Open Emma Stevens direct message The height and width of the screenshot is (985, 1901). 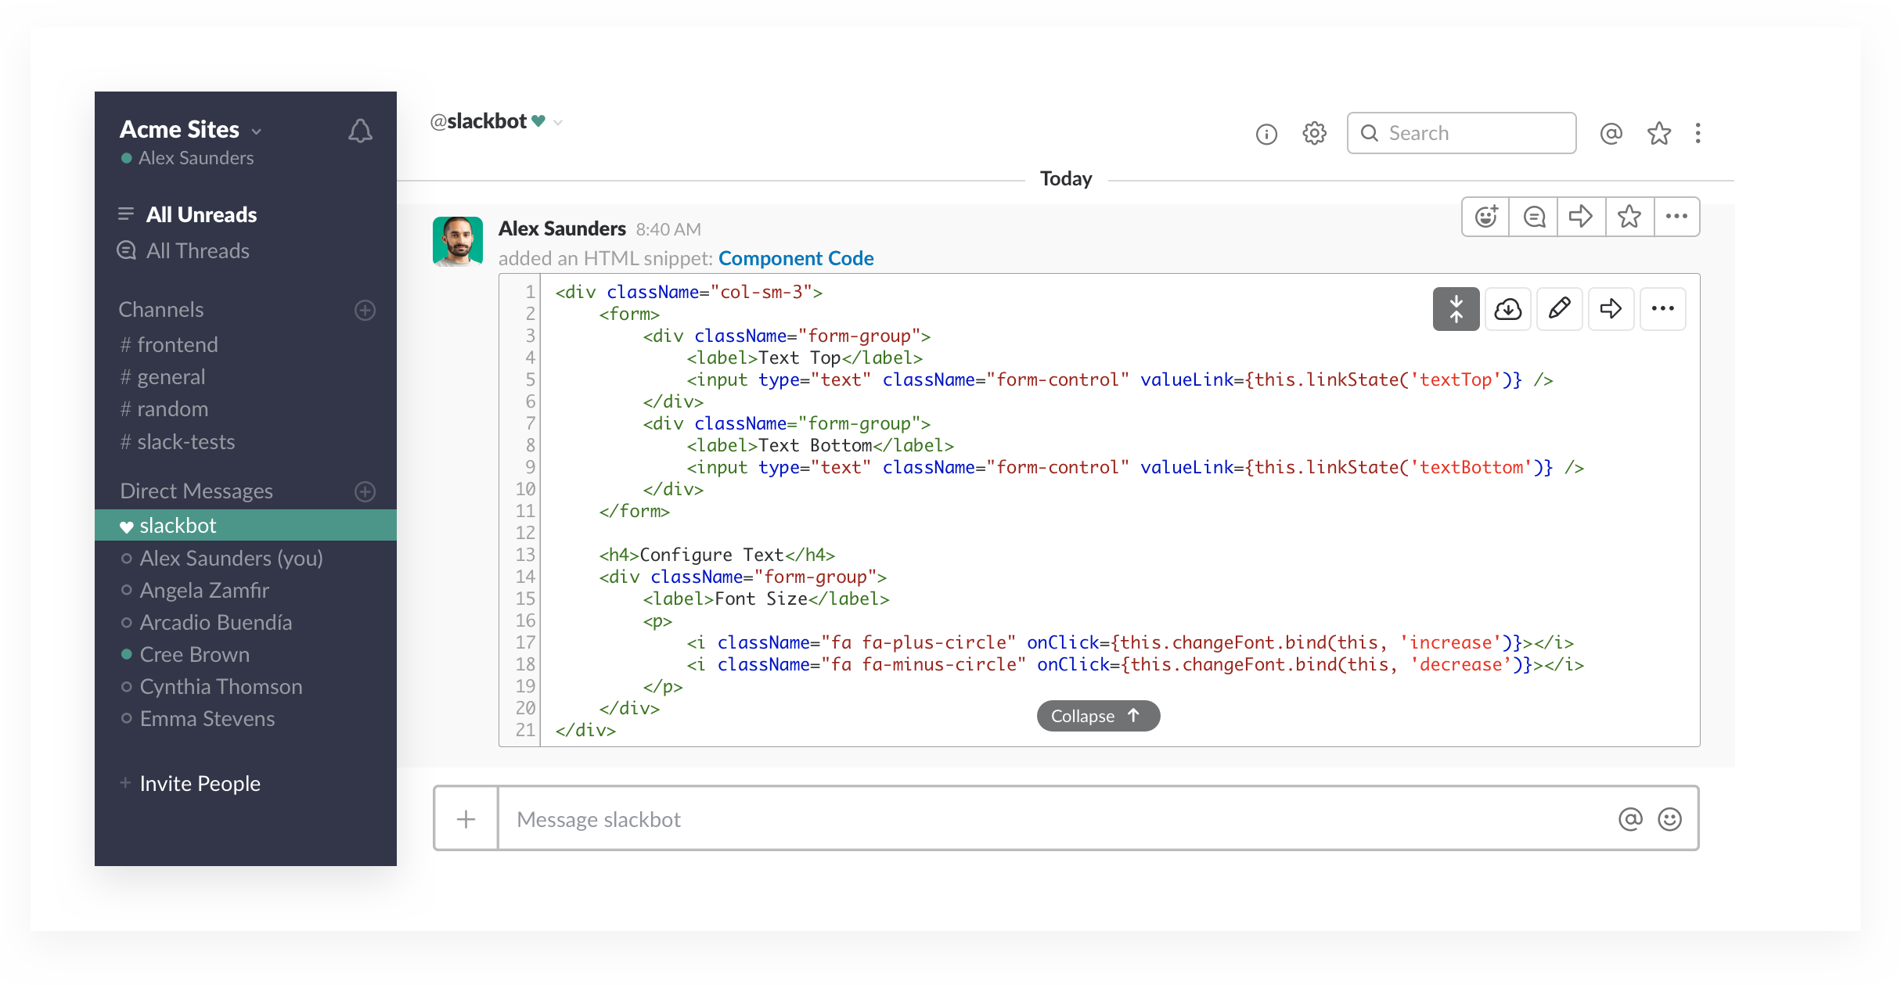207,718
